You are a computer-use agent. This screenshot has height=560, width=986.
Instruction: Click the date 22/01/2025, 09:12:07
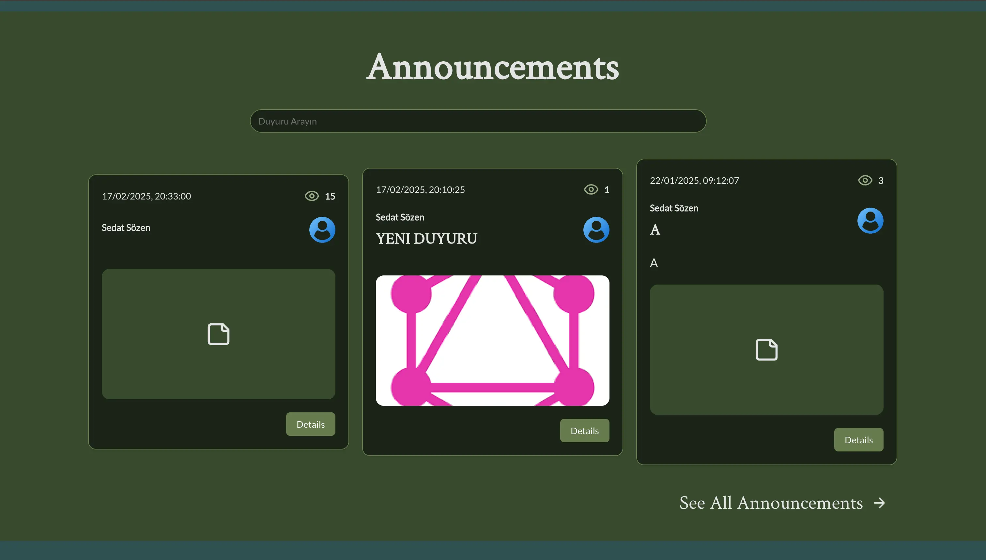click(694, 180)
